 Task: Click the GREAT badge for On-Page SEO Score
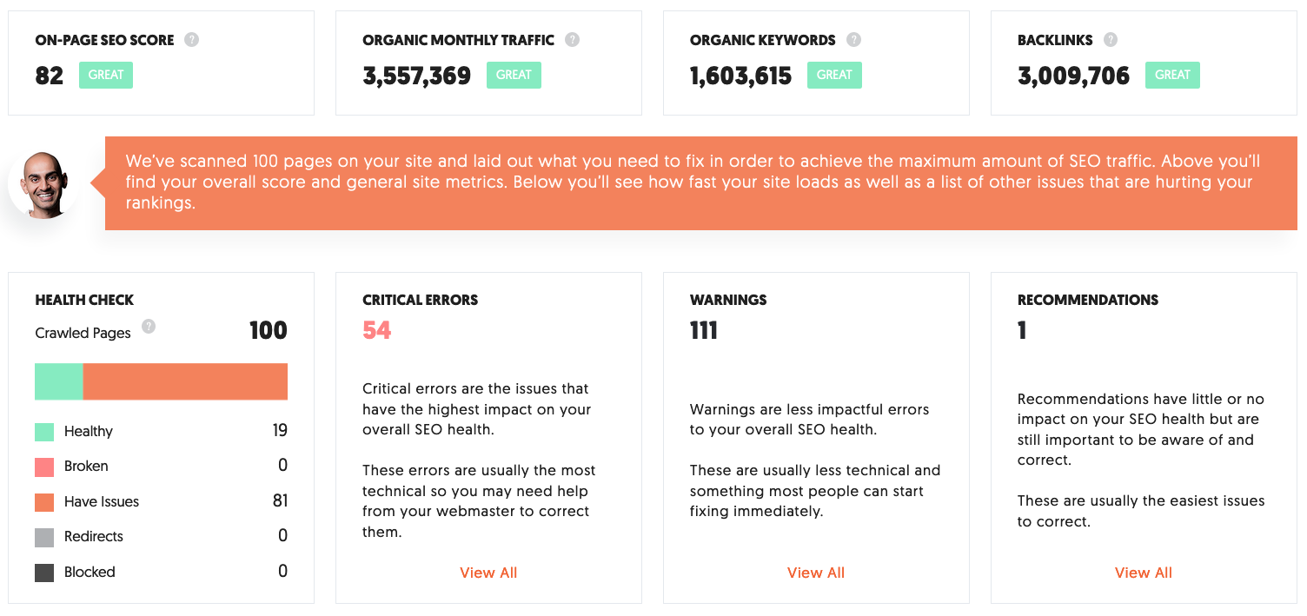point(106,75)
